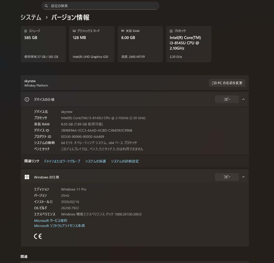Screen dimensions: 274x263
Task: Click the search magnifier icon
Action: tap(46, 6)
